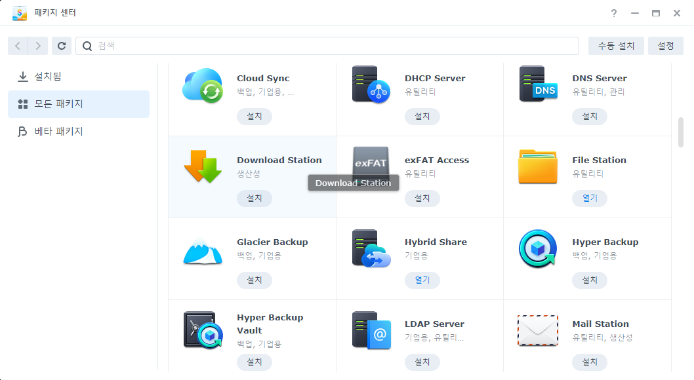694x380 pixels.
Task: Click the DHCP Server package icon
Action: coord(371,85)
